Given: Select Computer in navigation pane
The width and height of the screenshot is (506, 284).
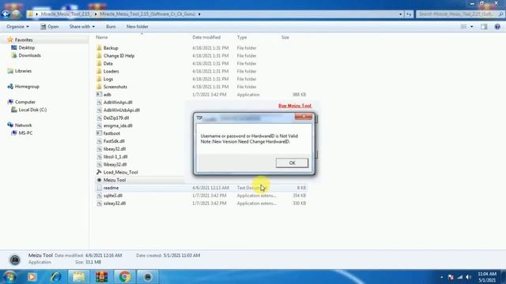Looking at the screenshot, I should click(25, 102).
